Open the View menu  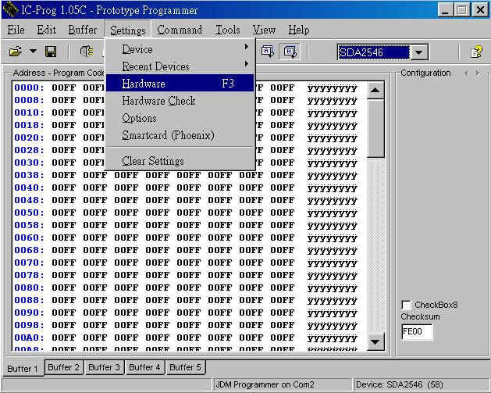(264, 30)
